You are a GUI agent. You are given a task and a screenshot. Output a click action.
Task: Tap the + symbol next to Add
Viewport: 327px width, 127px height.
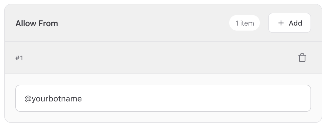click(281, 23)
